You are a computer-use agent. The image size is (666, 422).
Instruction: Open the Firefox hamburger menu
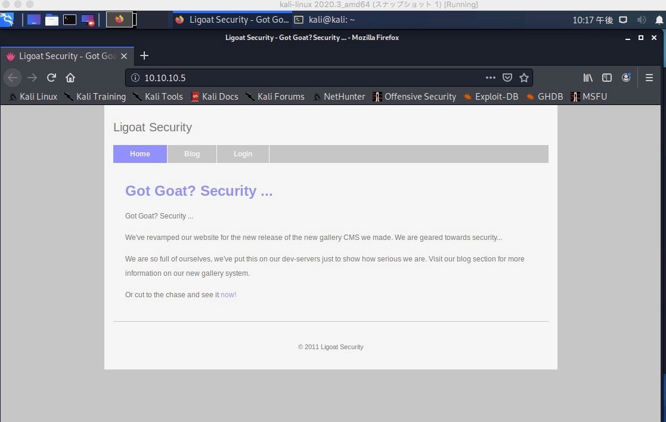(649, 78)
